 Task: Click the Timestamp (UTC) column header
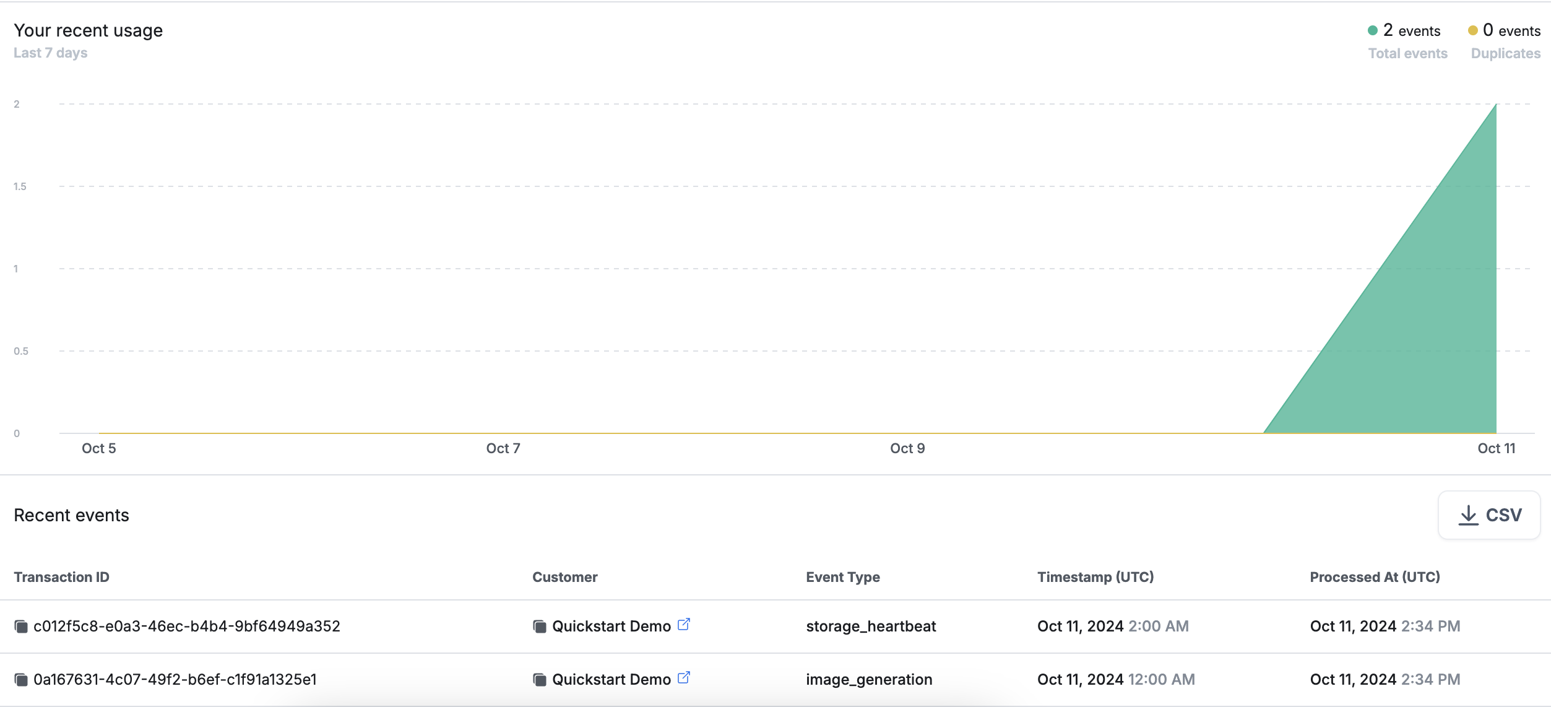coord(1095,577)
